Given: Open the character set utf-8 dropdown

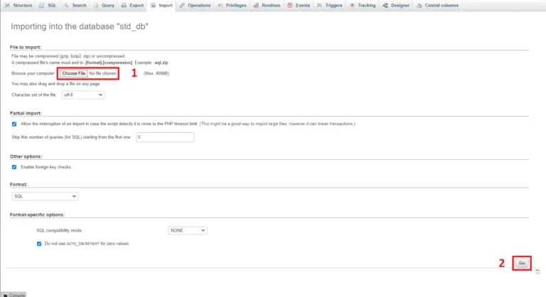Looking at the screenshot, I should [82, 94].
